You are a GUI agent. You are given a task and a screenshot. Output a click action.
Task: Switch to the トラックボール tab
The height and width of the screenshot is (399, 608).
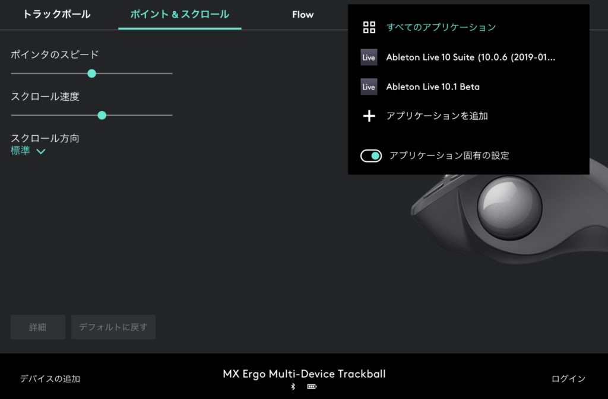56,14
